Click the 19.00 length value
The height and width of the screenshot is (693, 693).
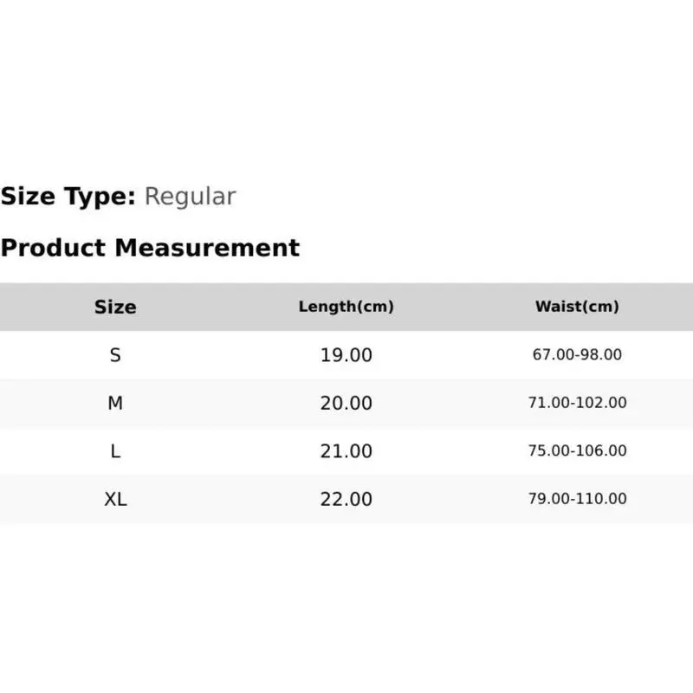346,355
